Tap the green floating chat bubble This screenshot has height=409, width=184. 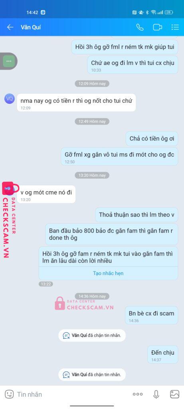[x=9, y=61]
